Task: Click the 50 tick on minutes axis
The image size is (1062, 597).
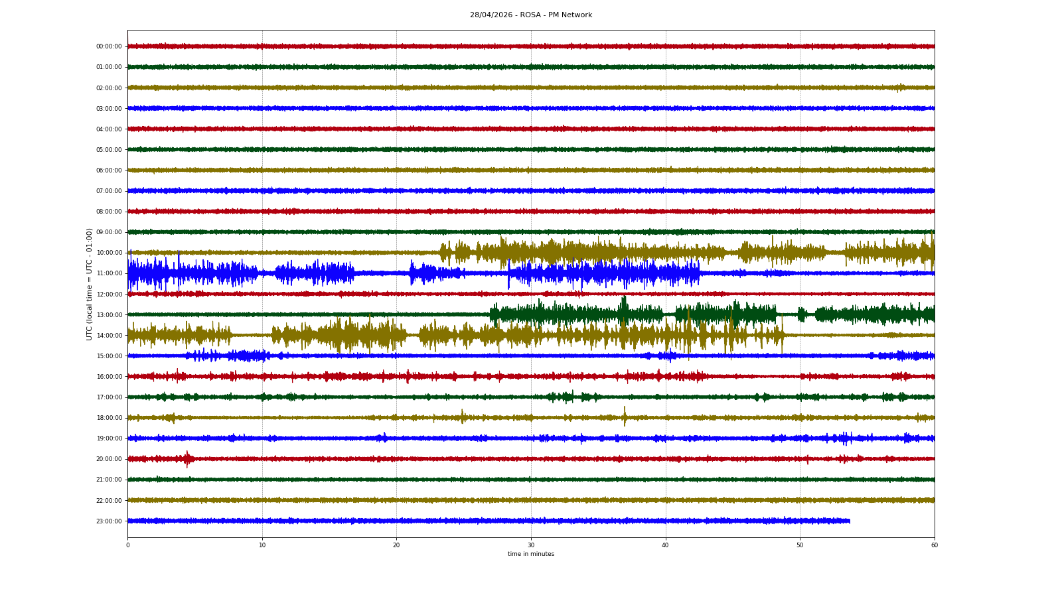Action: pos(800,545)
